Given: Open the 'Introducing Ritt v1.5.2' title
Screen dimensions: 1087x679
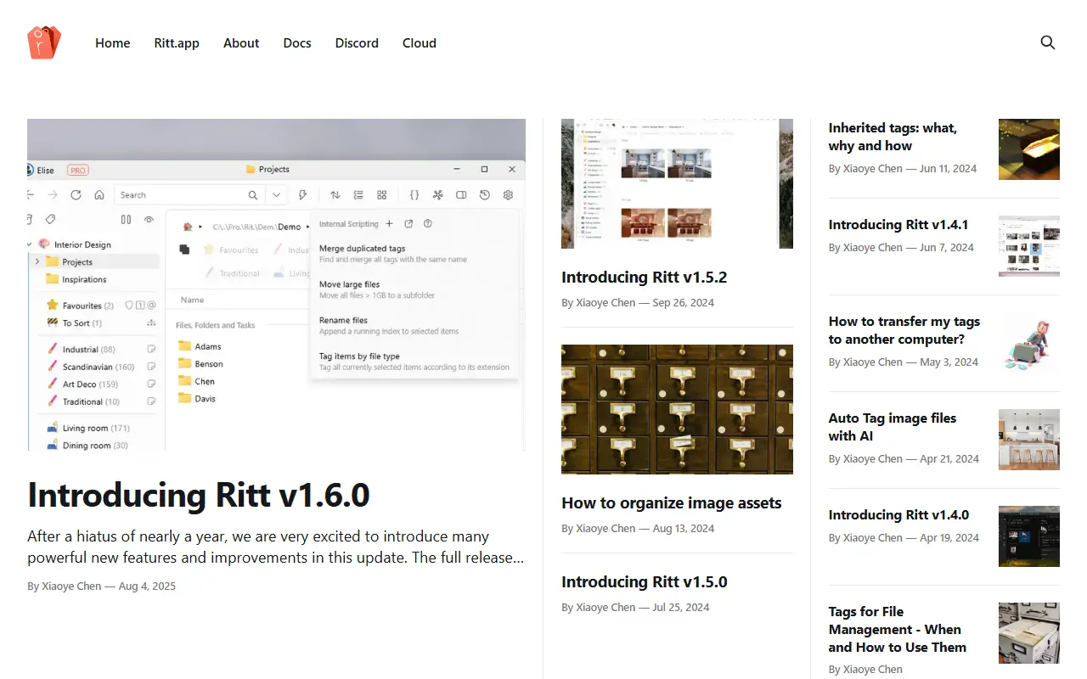Looking at the screenshot, I should [644, 278].
